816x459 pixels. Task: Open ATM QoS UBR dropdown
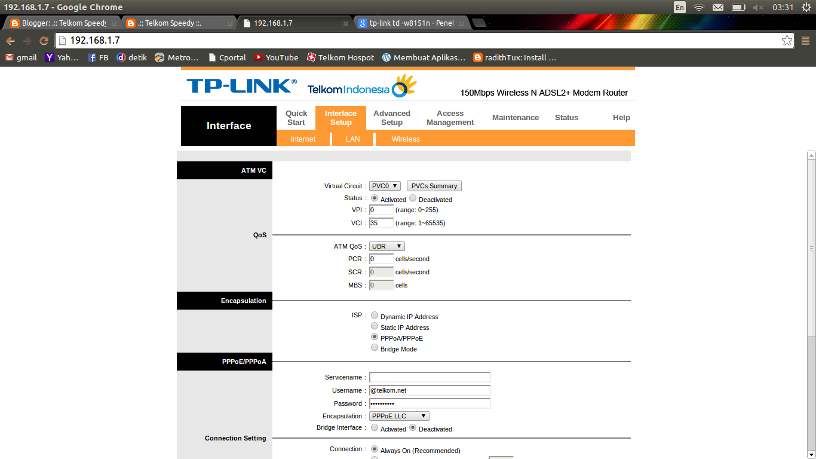pyautogui.click(x=387, y=246)
